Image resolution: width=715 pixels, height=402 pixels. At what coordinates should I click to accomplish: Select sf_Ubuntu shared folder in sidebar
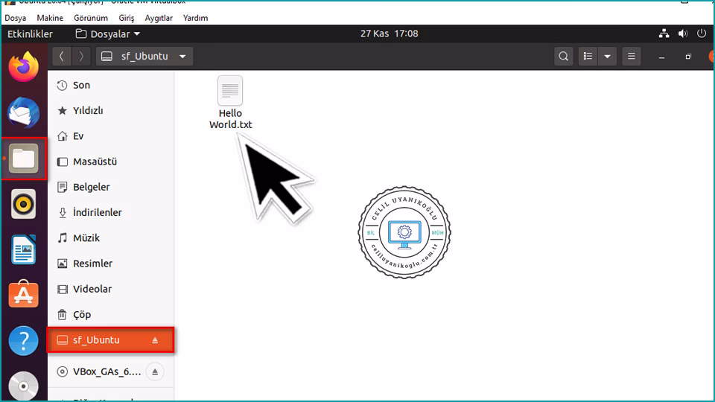click(x=111, y=340)
